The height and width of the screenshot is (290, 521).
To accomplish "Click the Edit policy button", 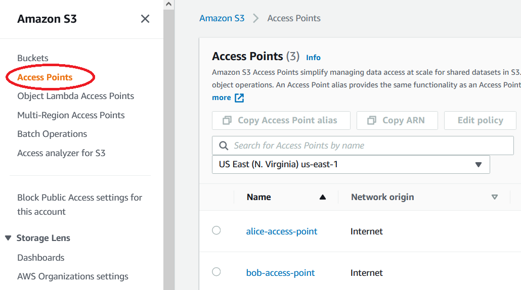I will pyautogui.click(x=480, y=120).
